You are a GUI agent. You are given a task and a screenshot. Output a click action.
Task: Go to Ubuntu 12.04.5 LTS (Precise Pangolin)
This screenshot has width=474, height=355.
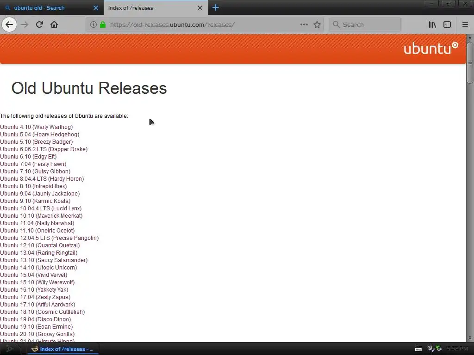(x=49, y=238)
